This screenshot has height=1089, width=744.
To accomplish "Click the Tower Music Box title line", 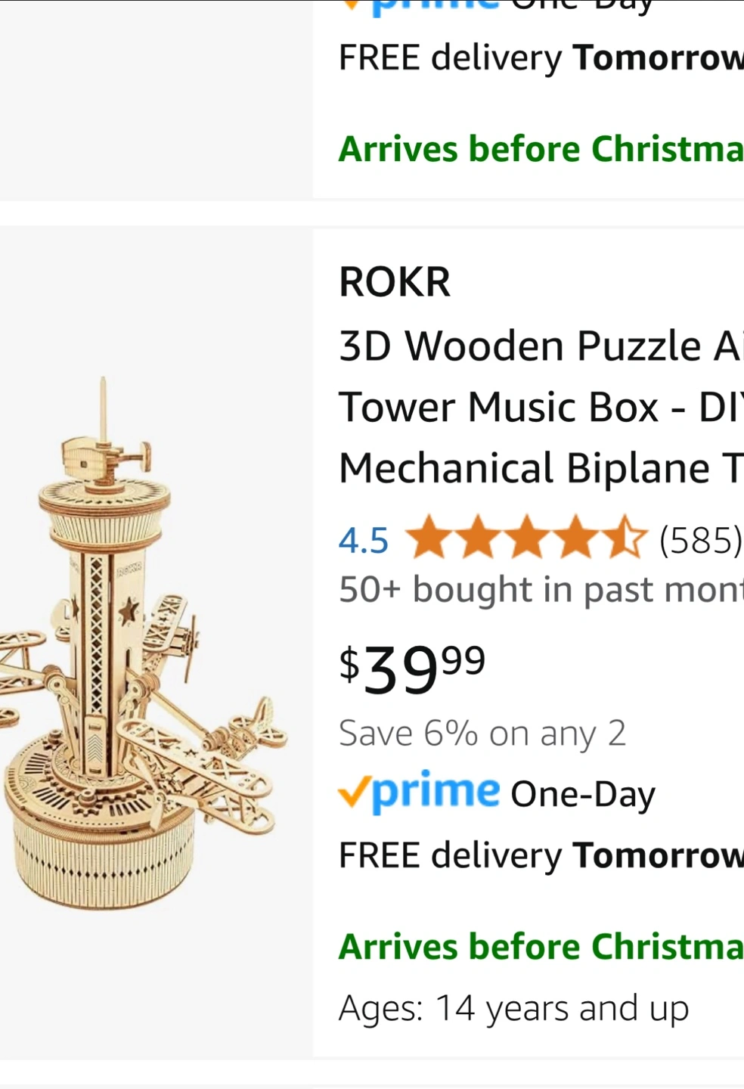I will coord(541,407).
